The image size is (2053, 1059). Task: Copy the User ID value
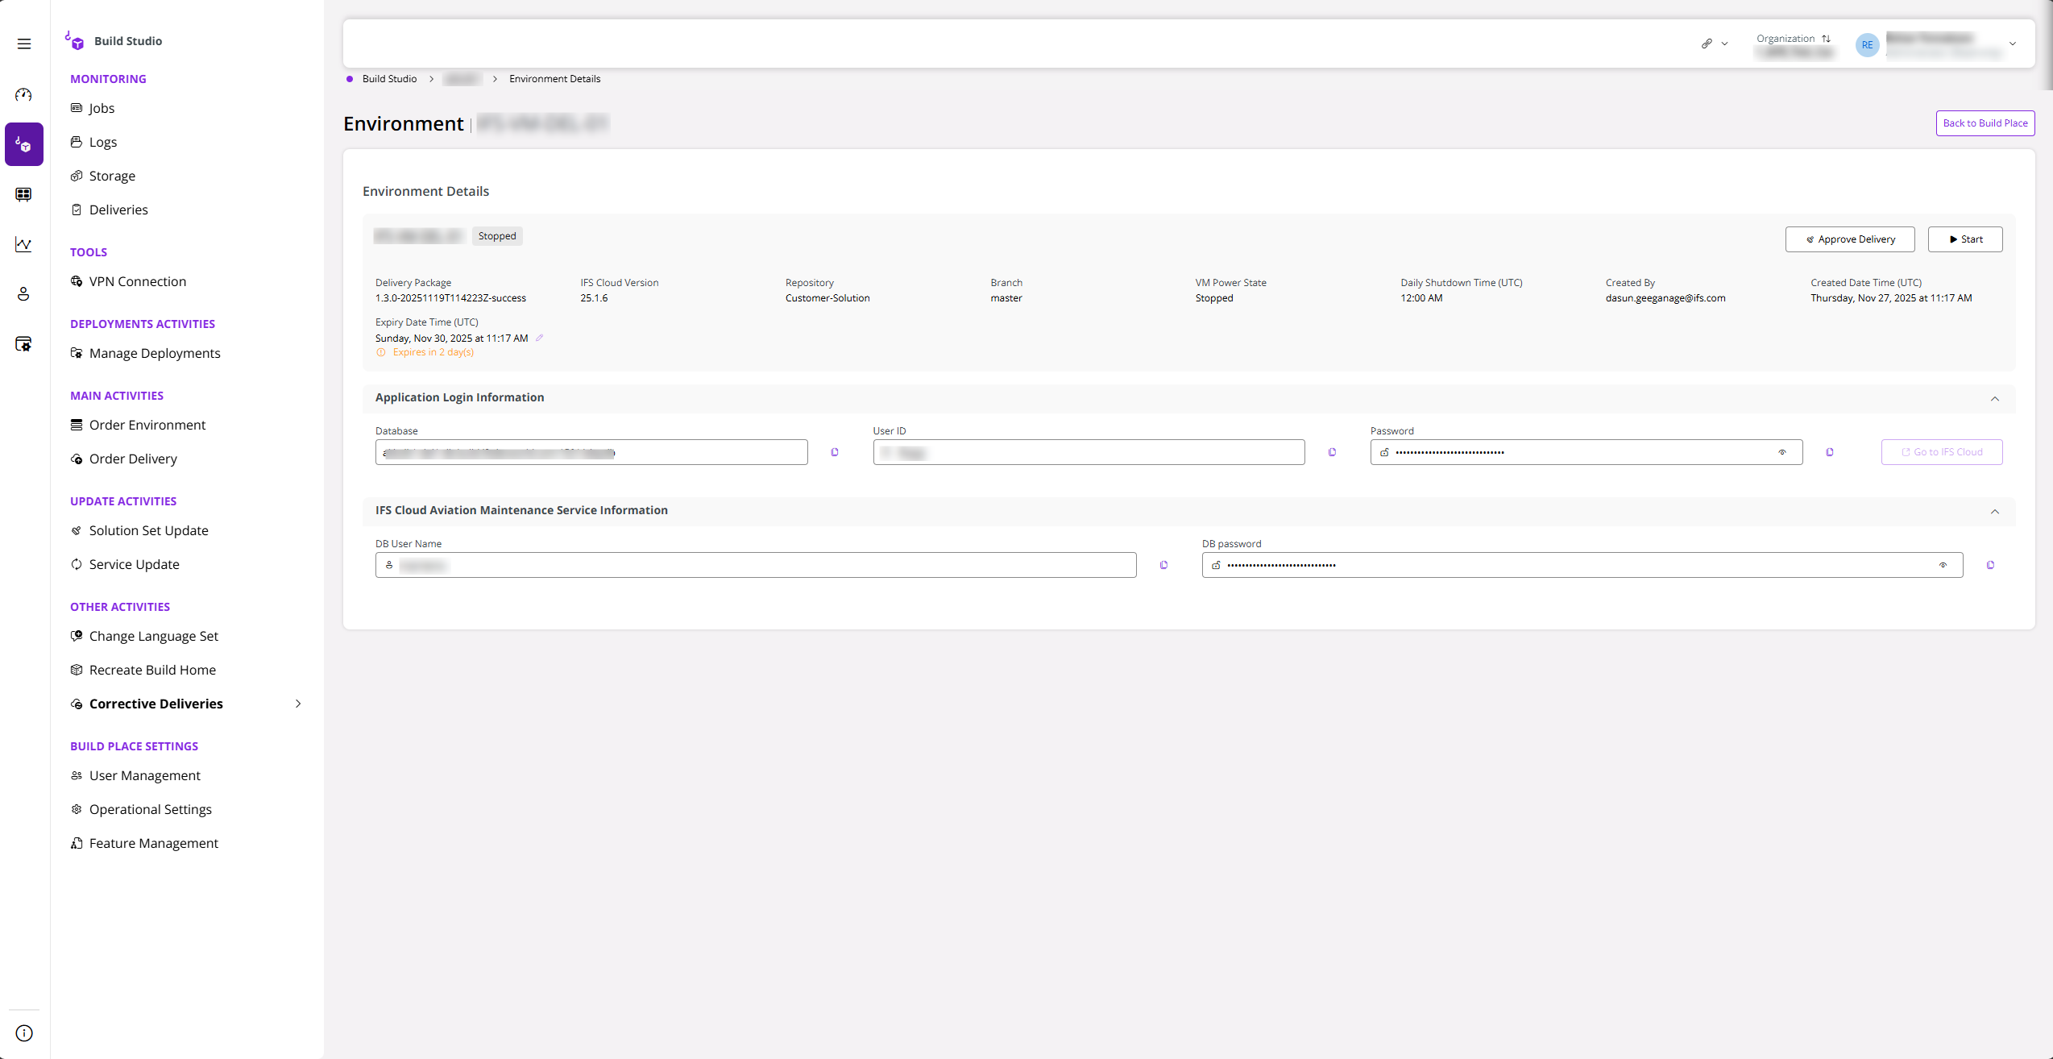[1332, 452]
